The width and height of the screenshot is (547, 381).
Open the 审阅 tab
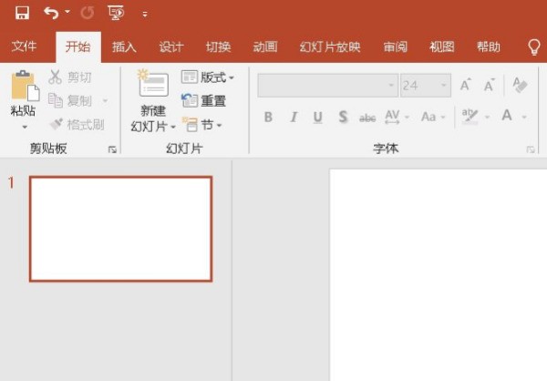[396, 46]
